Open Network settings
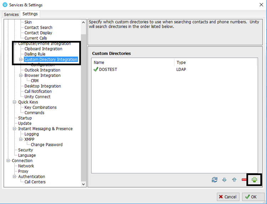This screenshot has height=204, width=267. [x=26, y=166]
